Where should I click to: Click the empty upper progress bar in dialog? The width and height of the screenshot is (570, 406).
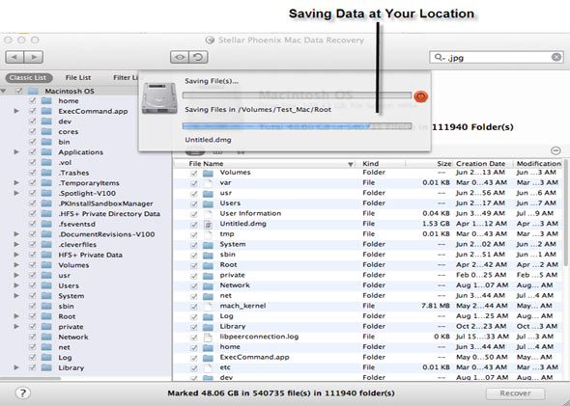pos(297,95)
